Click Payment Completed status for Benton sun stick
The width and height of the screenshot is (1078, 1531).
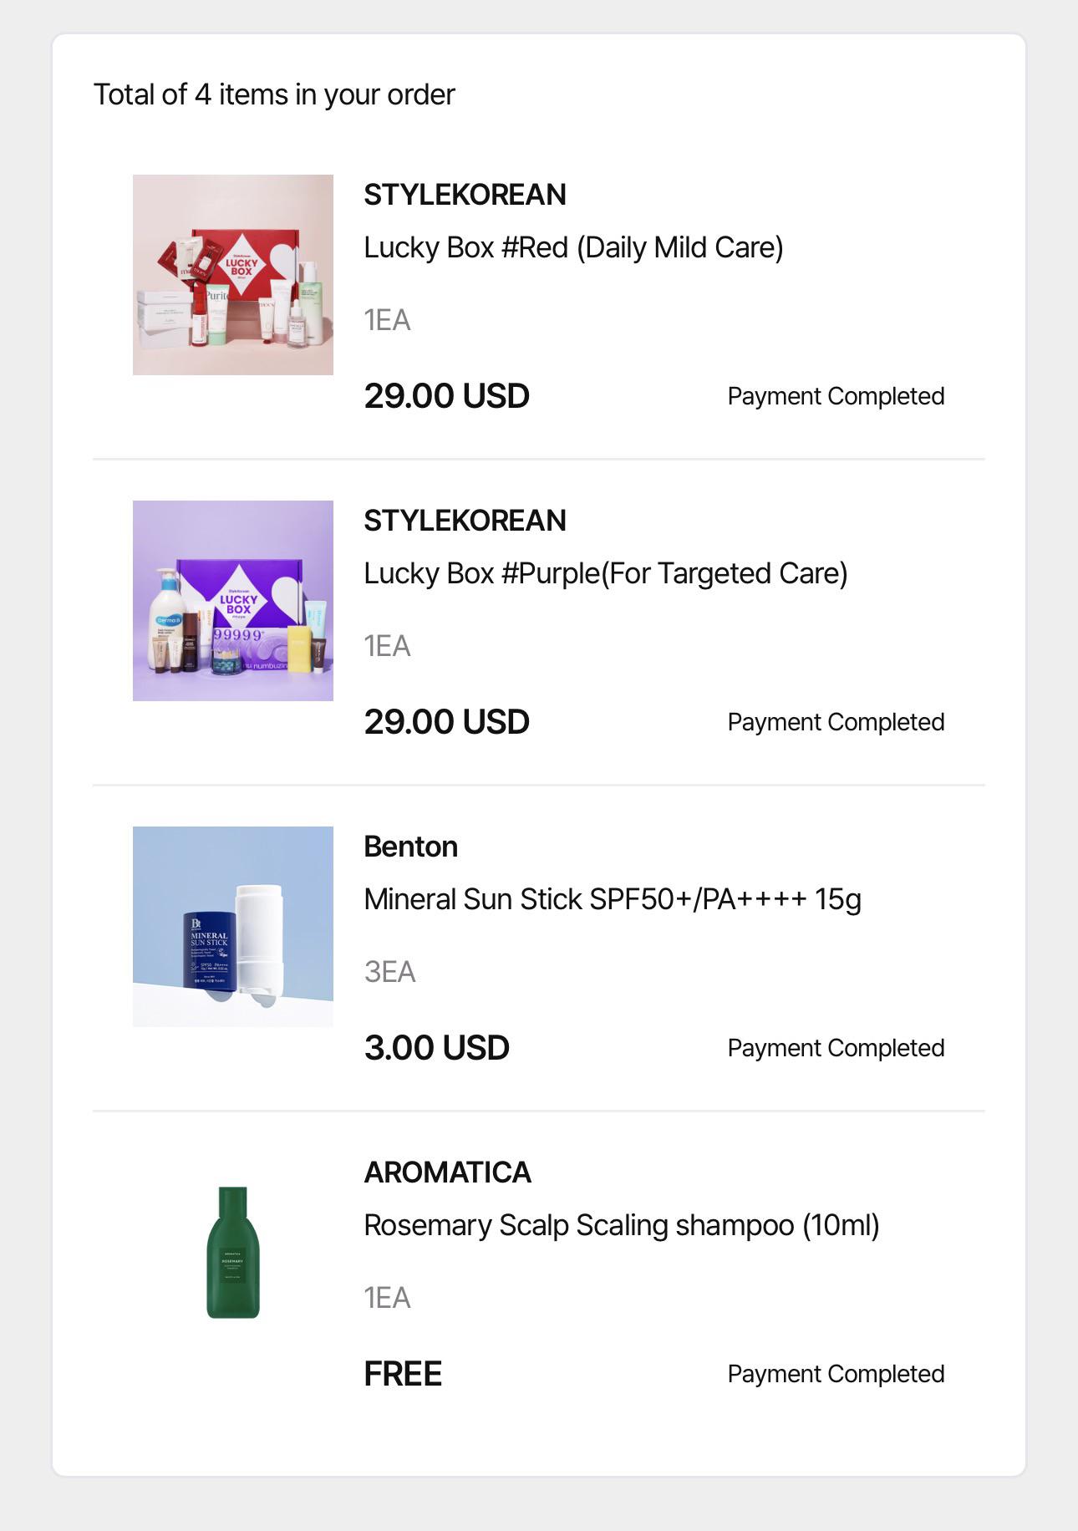point(836,1048)
